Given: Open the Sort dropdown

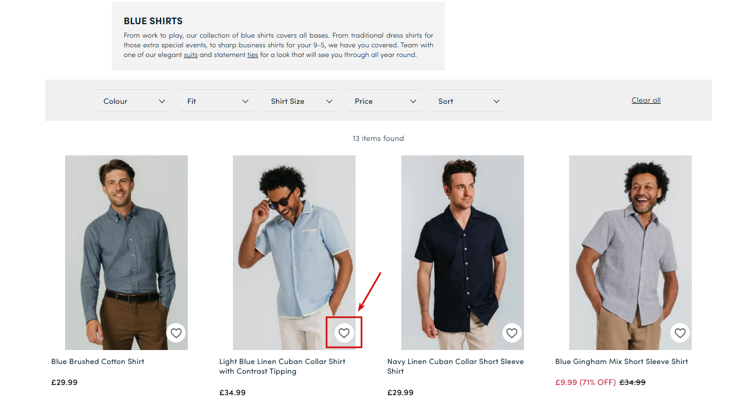Looking at the screenshot, I should [469, 101].
